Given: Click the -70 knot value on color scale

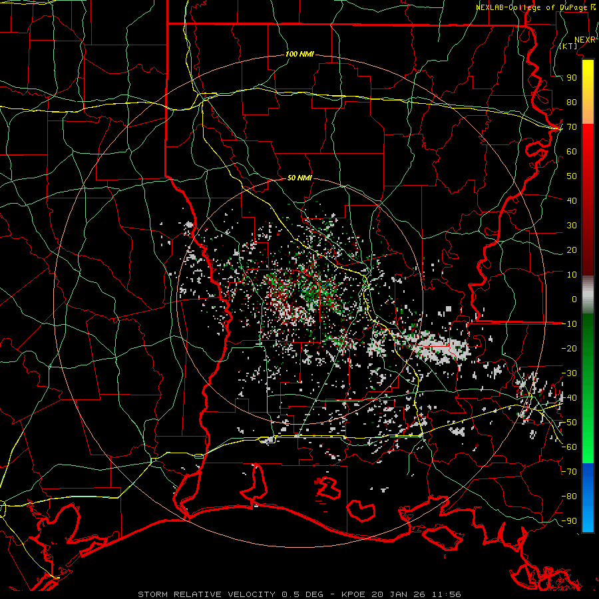Looking at the screenshot, I should pos(569,472).
